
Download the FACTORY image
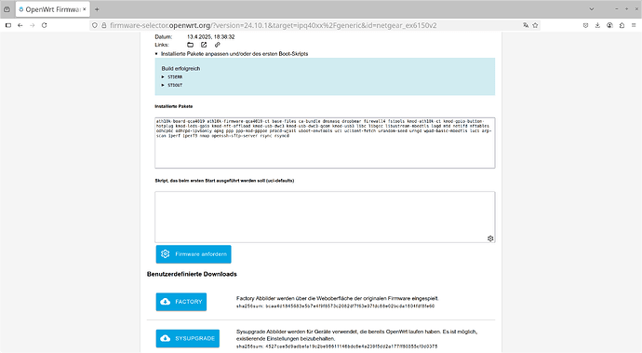(181, 302)
